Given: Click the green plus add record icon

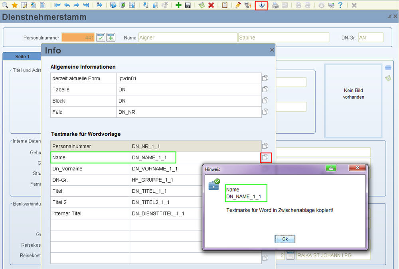Looking at the screenshot, I should coord(178,5).
